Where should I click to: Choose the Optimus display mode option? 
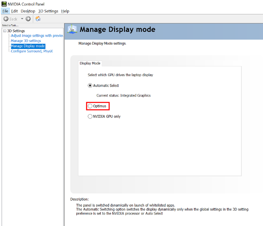(x=90, y=106)
